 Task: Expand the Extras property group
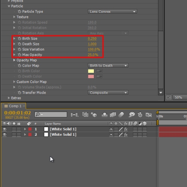coord(9,98)
